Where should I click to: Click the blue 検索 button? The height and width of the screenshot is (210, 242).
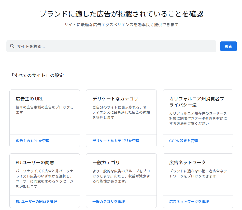click(229, 46)
